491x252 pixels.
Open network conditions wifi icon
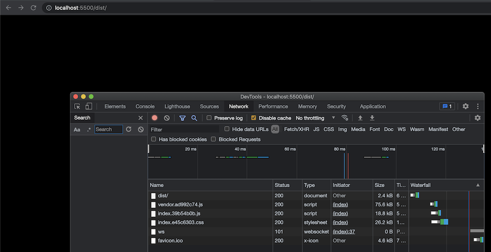coord(345,118)
